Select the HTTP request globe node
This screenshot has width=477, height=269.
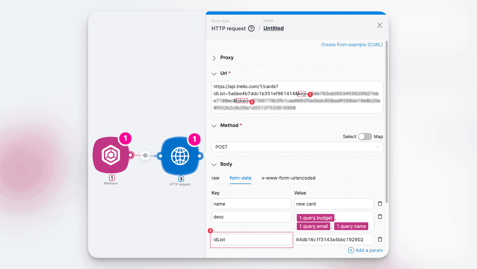180,156
